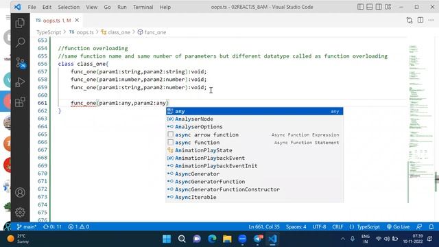Open the Search view in activity bar

[20, 43]
